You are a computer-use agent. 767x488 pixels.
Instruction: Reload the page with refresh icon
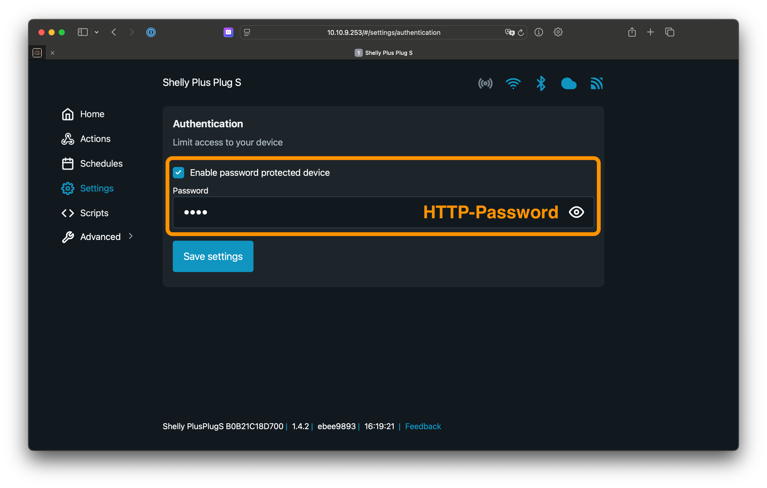(x=521, y=32)
